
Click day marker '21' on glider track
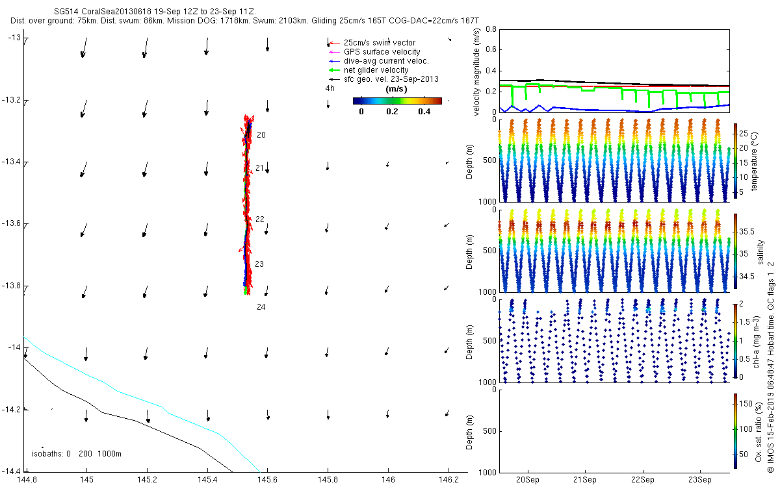[259, 168]
